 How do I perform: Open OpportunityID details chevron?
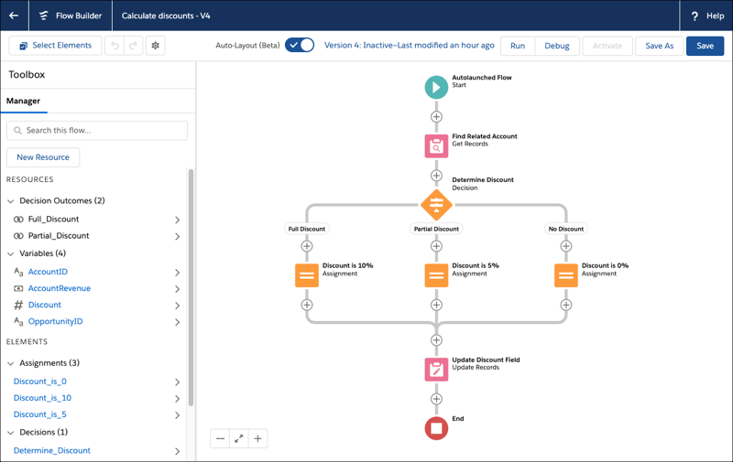(x=177, y=322)
